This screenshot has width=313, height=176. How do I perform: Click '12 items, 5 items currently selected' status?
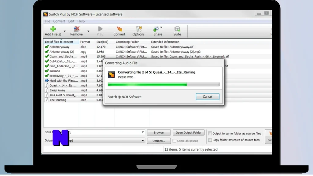[191, 149]
